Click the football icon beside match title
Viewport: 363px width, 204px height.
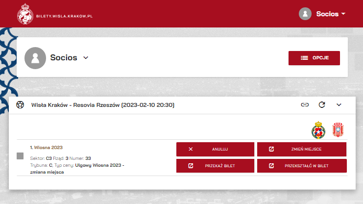tap(20, 105)
